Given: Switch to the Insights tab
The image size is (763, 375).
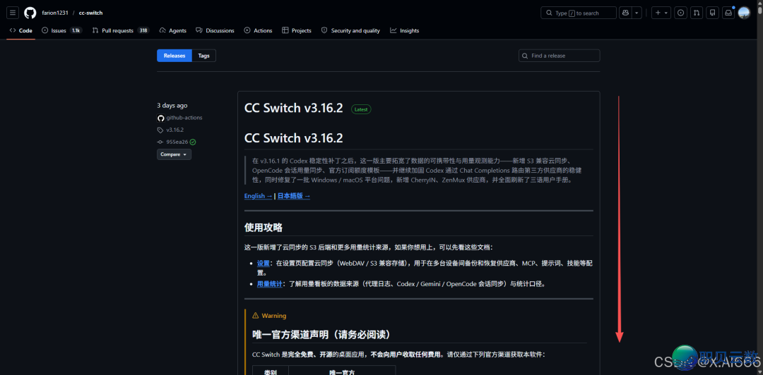Looking at the screenshot, I should 404,30.
